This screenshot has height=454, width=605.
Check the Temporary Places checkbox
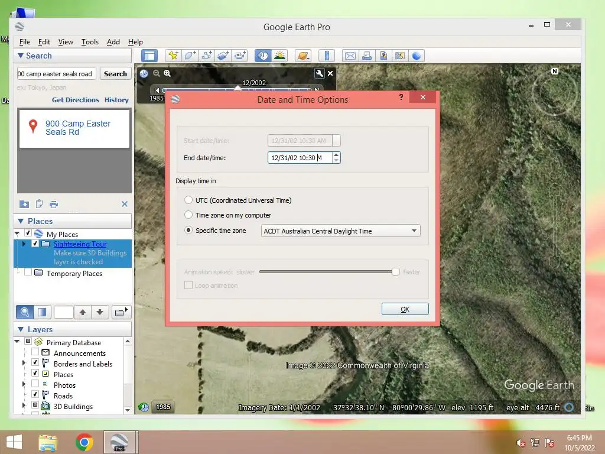click(x=28, y=273)
